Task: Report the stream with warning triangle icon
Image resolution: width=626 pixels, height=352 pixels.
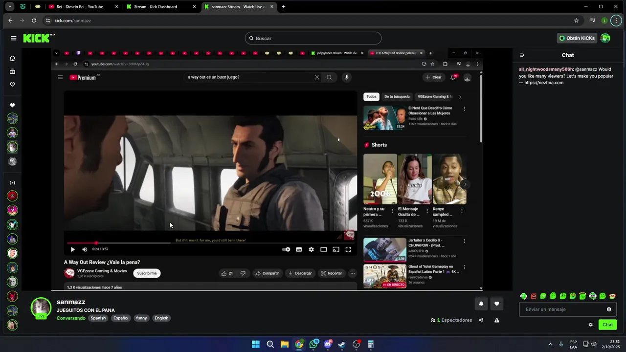Action: [497, 320]
